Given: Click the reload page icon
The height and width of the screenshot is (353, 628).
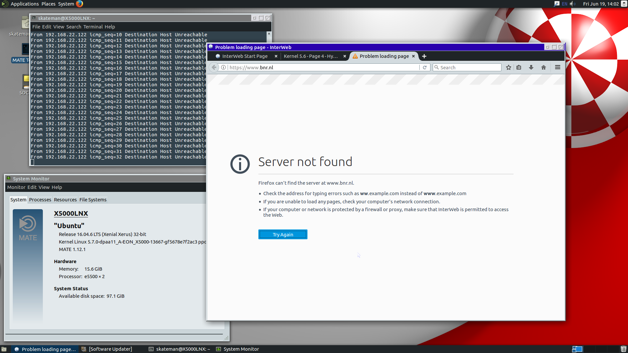Looking at the screenshot, I should click(425, 67).
